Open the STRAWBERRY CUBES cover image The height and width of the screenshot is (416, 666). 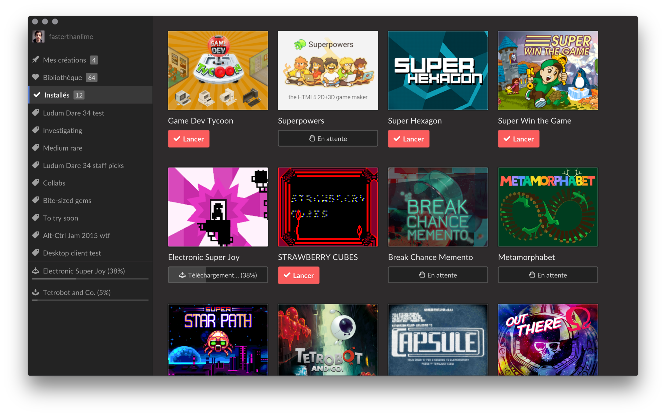coord(328,207)
